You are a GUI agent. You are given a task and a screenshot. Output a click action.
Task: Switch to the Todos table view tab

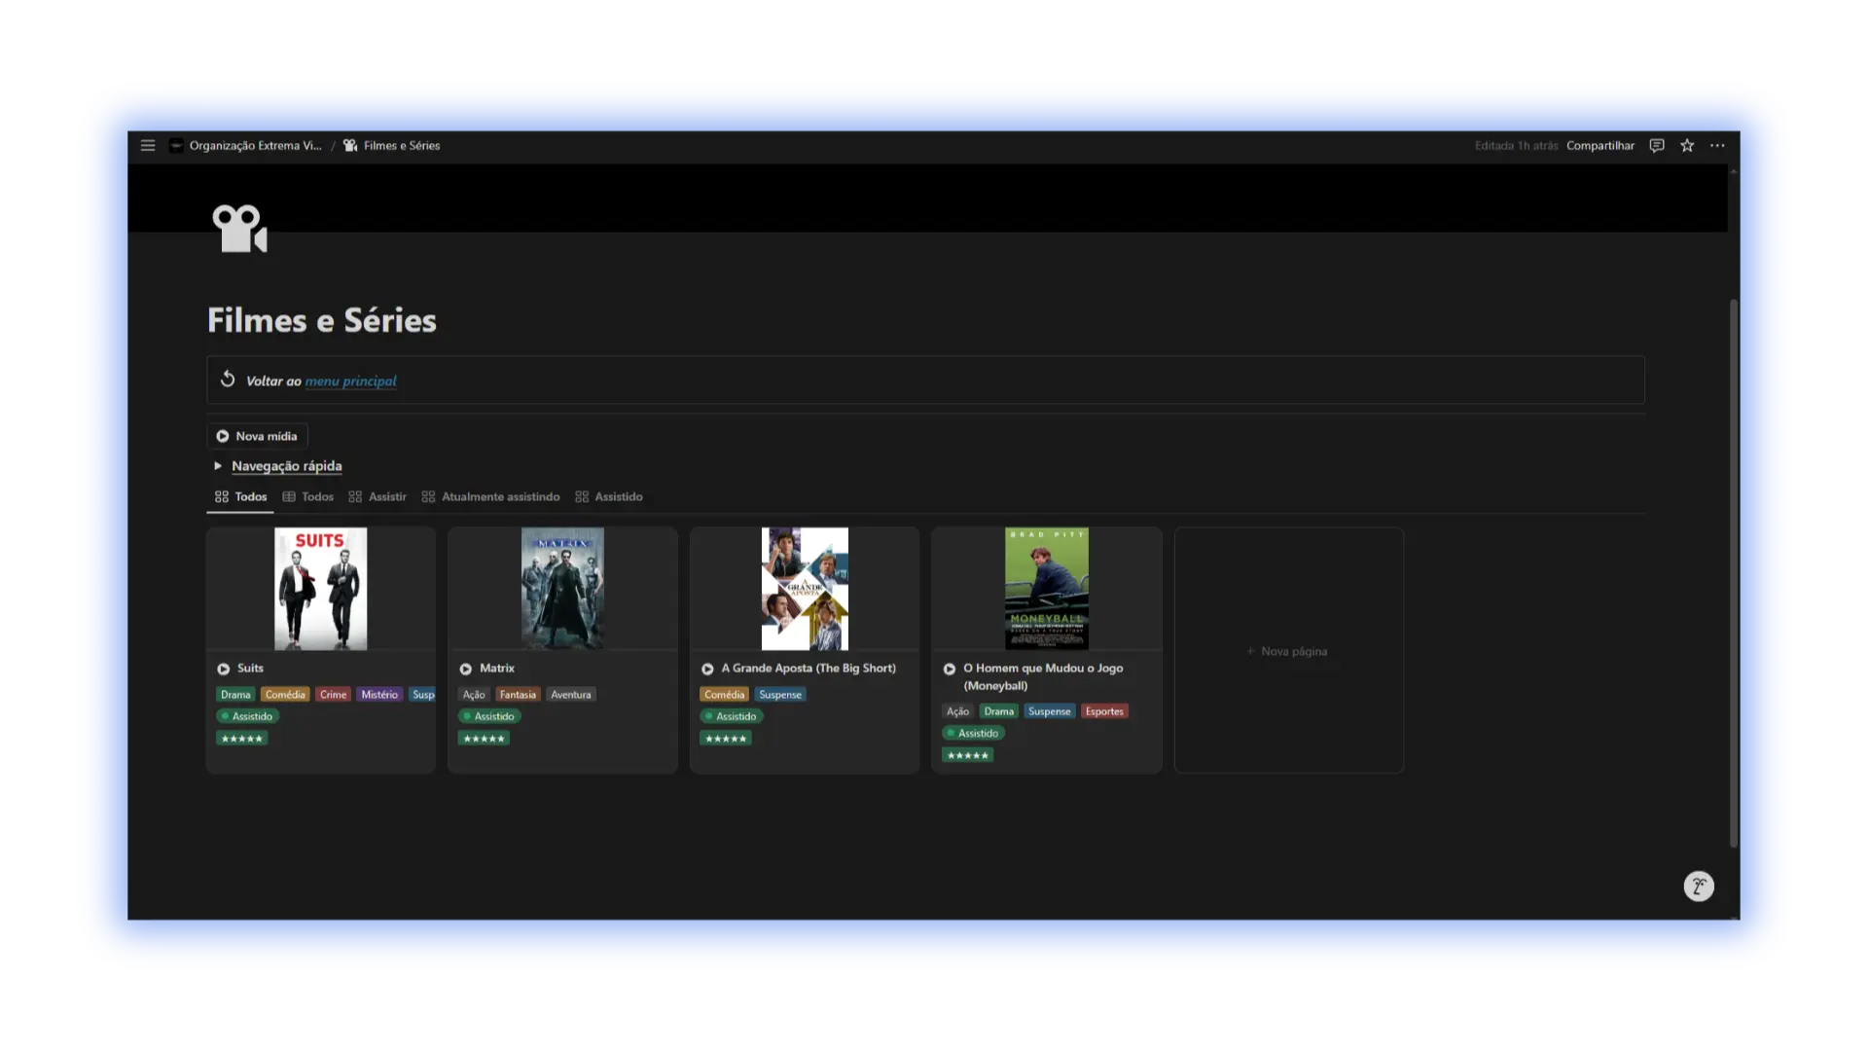tap(307, 496)
